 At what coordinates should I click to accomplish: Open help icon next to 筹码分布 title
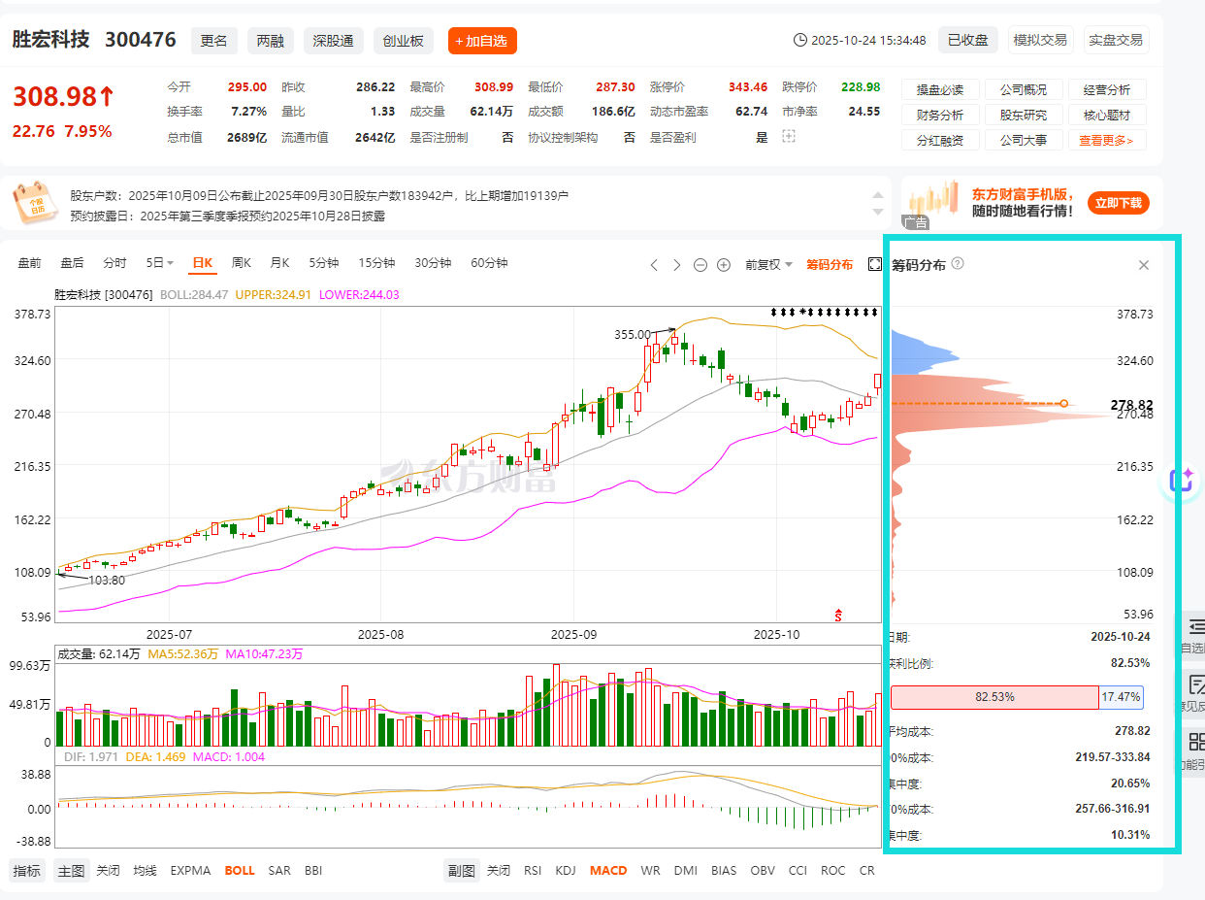click(x=958, y=264)
